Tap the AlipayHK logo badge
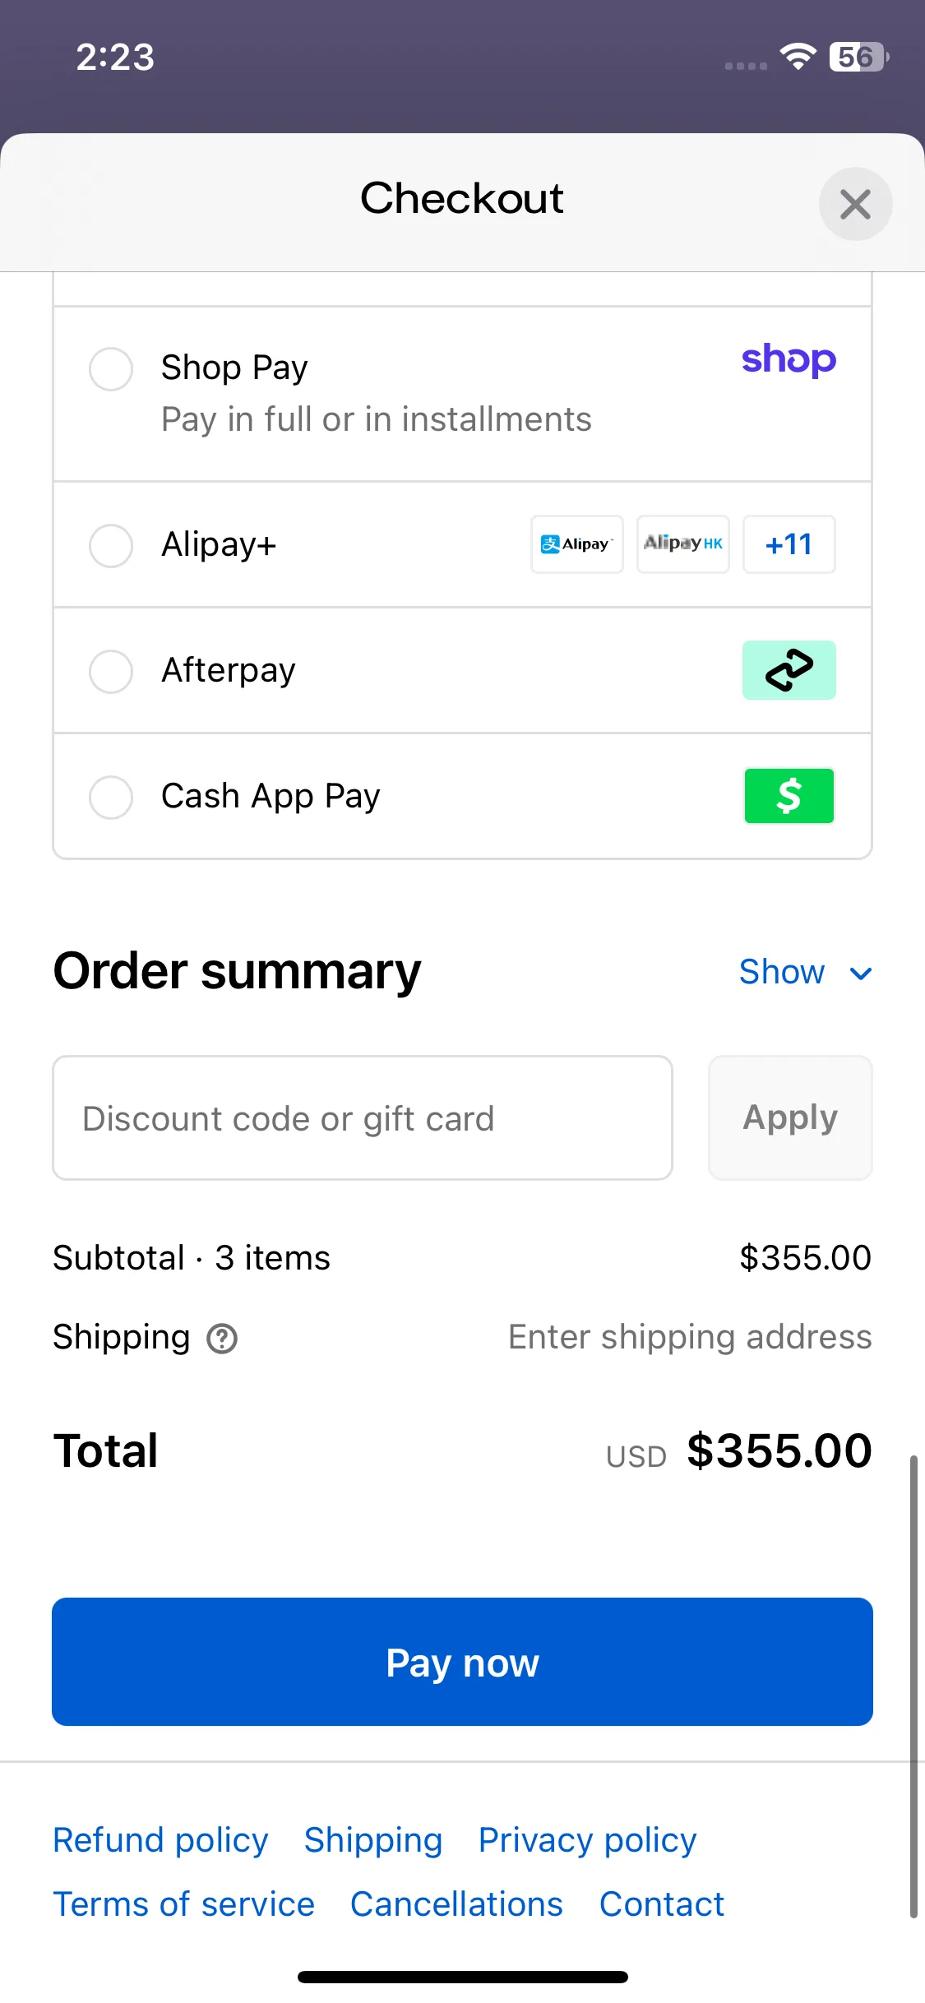 [x=683, y=544]
